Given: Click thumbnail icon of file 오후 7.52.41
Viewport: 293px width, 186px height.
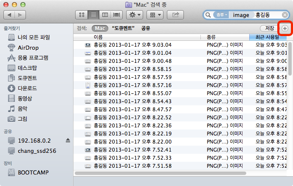Looking at the screenshot, I should 87,150.
